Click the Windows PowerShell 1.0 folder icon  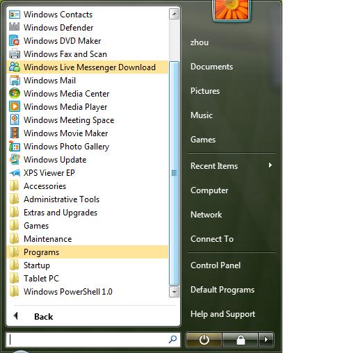coord(15,291)
